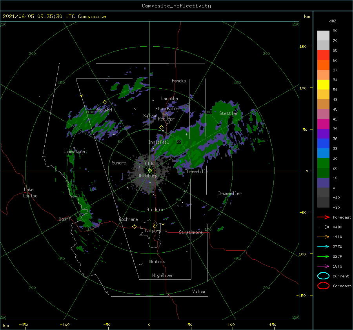Click the magenta 18TS arrow in legend
This screenshot has width=353, height=330.
(x=323, y=266)
